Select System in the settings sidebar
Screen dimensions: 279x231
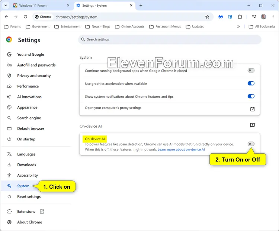tap(23, 186)
